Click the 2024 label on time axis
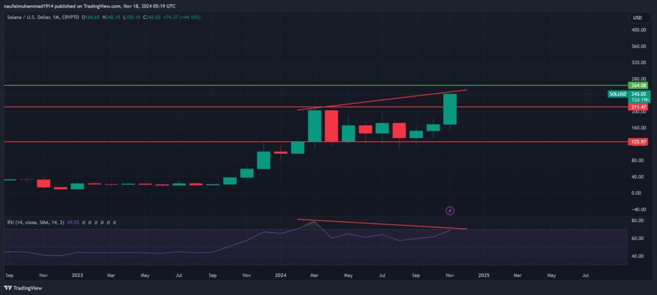Viewport: 657px width, 295px height. click(280, 274)
